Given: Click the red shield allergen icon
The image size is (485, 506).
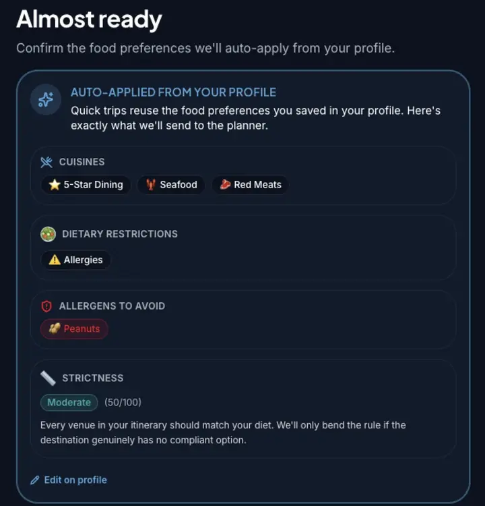Looking at the screenshot, I should (x=46, y=306).
